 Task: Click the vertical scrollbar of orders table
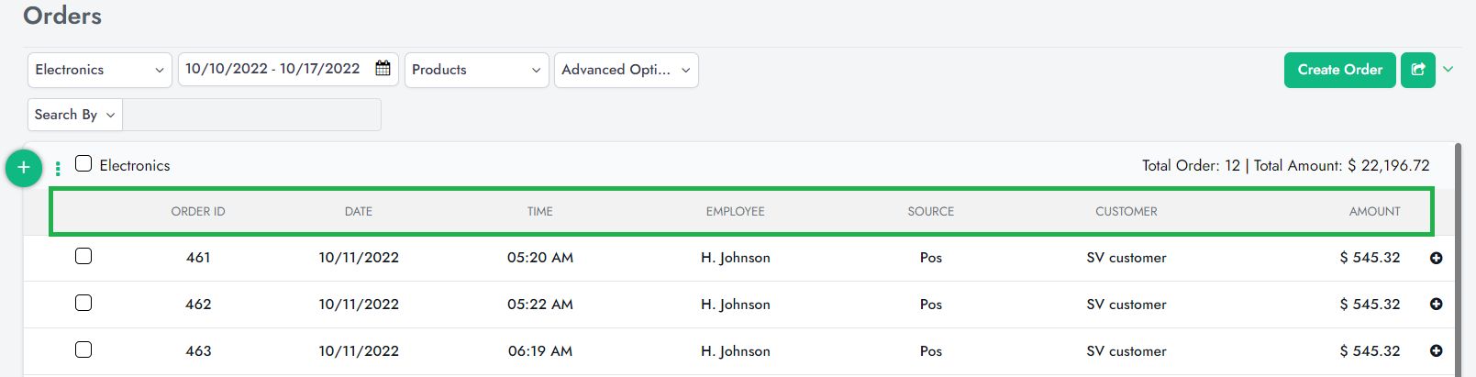click(1458, 257)
